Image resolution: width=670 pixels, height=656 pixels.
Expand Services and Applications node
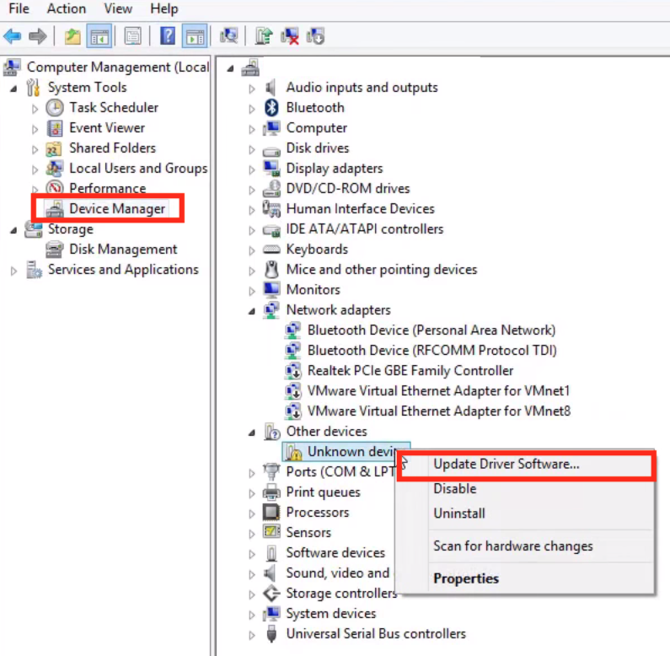pyautogui.click(x=13, y=271)
